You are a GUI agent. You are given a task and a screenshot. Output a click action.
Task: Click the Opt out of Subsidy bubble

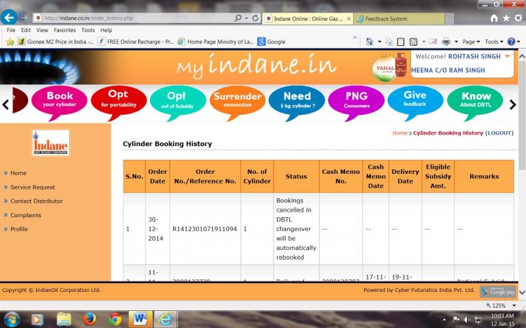(x=178, y=102)
